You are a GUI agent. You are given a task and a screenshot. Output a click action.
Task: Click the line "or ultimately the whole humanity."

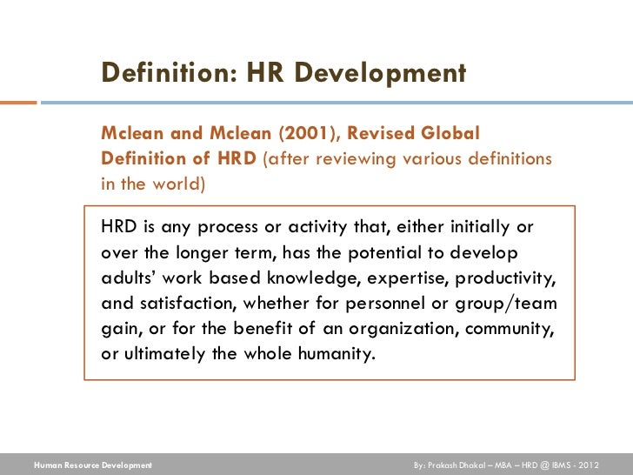click(x=238, y=354)
